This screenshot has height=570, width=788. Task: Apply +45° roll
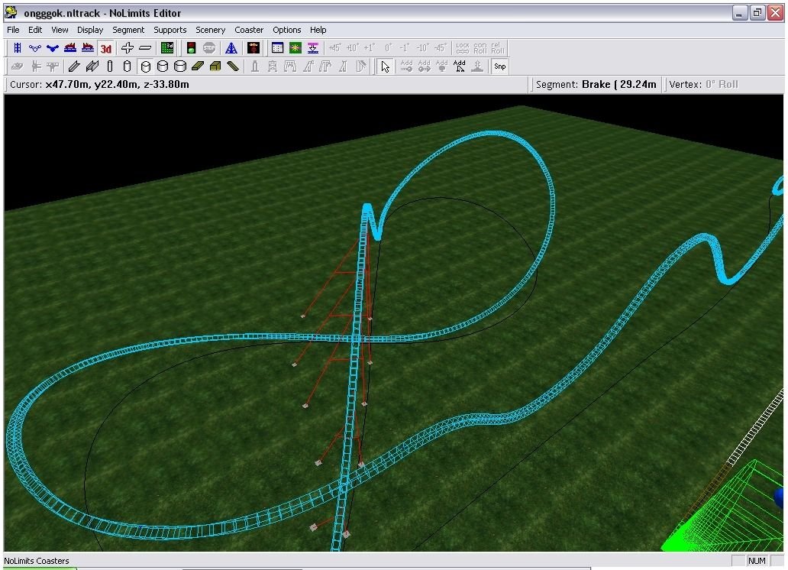tap(334, 48)
